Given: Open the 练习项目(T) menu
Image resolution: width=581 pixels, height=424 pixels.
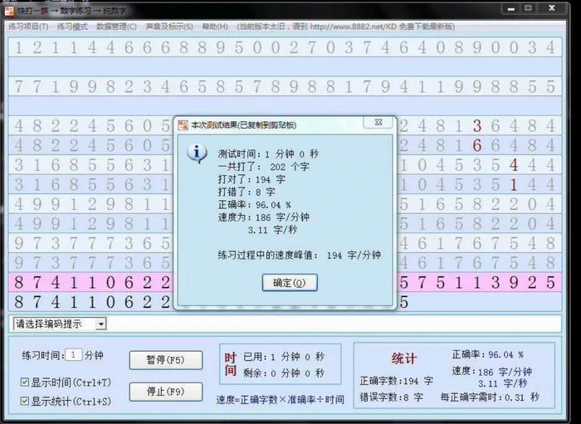Looking at the screenshot, I should tap(29, 27).
